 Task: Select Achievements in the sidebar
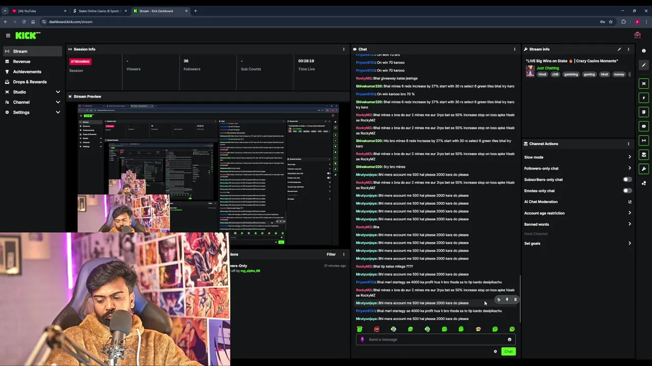coord(33,72)
